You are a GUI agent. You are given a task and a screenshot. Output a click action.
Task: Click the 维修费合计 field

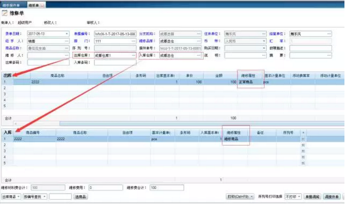(167, 188)
